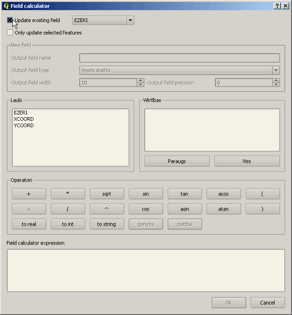Image resolution: width=292 pixels, height=315 pixels.
Task: Insert the multiplication asterisk operator
Action: coord(68,194)
